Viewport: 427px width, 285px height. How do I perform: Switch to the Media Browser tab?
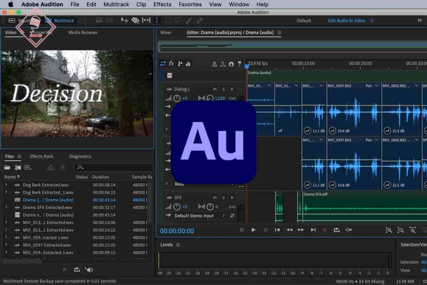(x=82, y=32)
